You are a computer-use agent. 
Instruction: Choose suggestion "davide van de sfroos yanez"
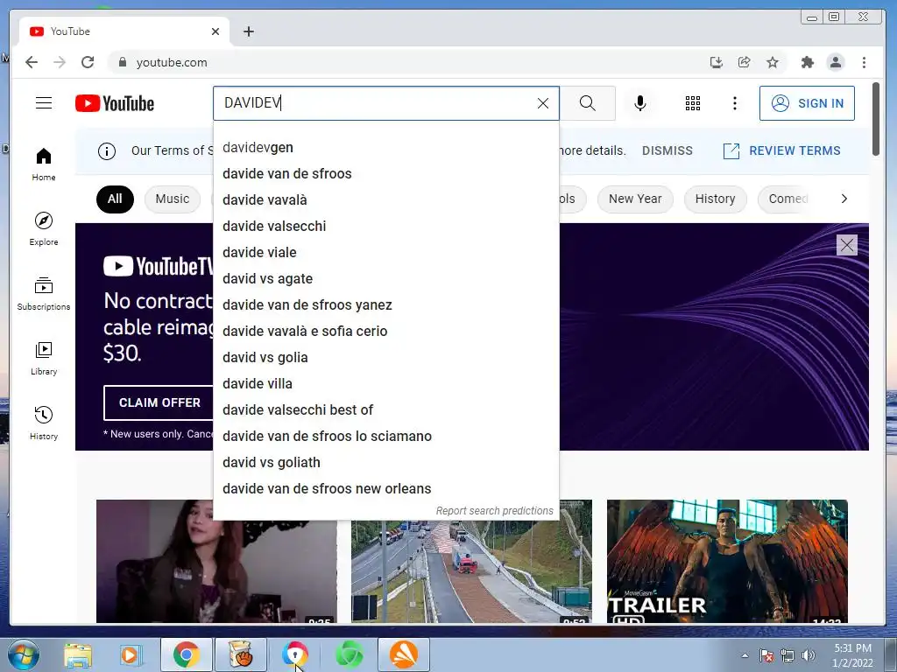(x=386, y=305)
